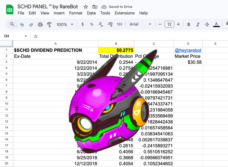Select the whole sheet with corner box

(6, 44)
